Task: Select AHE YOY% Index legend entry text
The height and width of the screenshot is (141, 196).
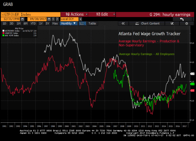Action: [x=12, y=36]
